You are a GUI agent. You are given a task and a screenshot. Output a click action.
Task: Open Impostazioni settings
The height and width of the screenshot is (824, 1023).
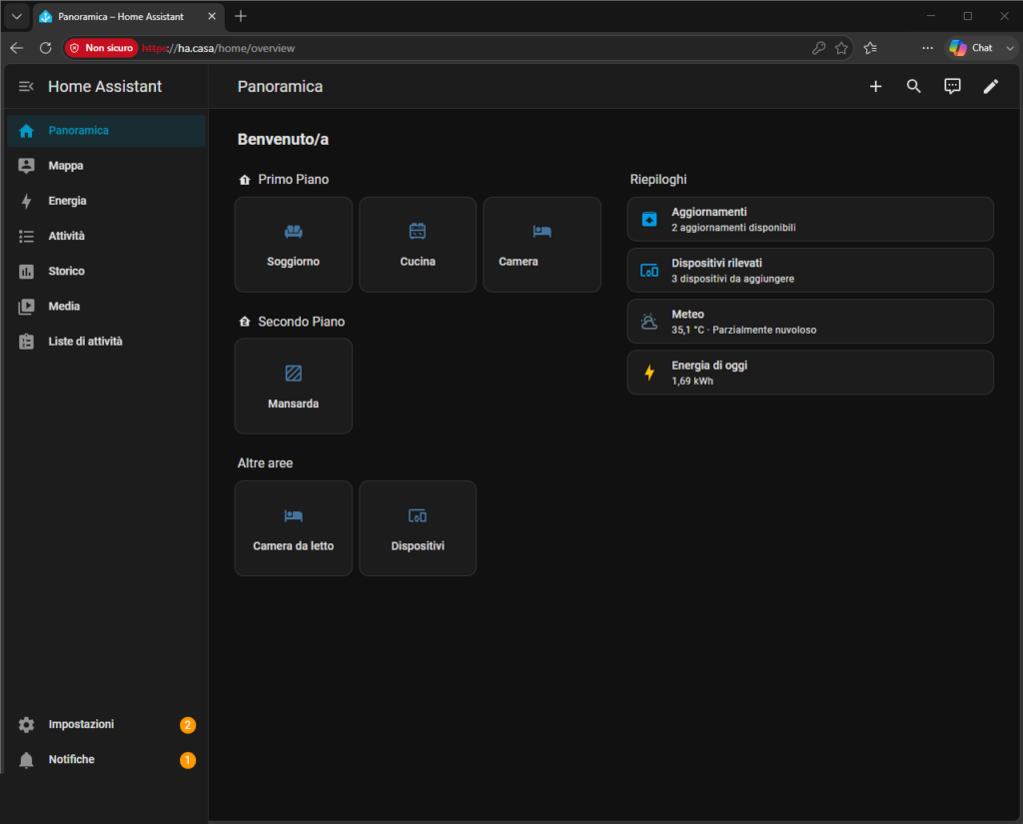tap(106, 725)
